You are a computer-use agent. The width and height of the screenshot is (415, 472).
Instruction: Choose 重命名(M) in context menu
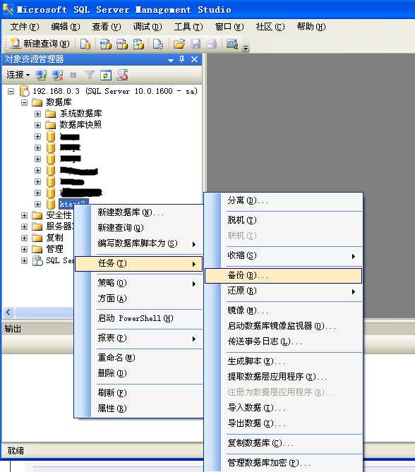(x=138, y=358)
